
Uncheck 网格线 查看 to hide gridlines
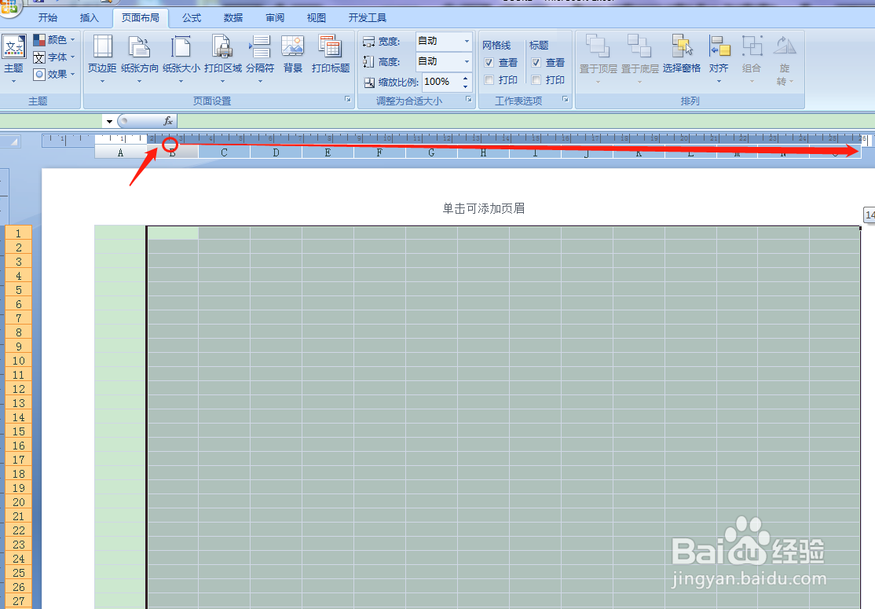489,61
